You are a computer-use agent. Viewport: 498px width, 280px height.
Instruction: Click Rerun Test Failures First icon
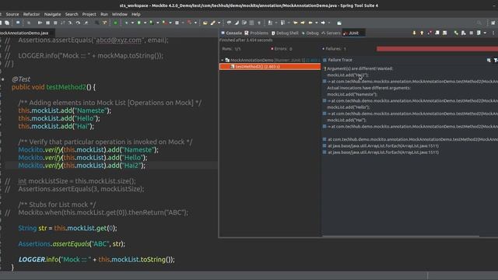click(464, 33)
